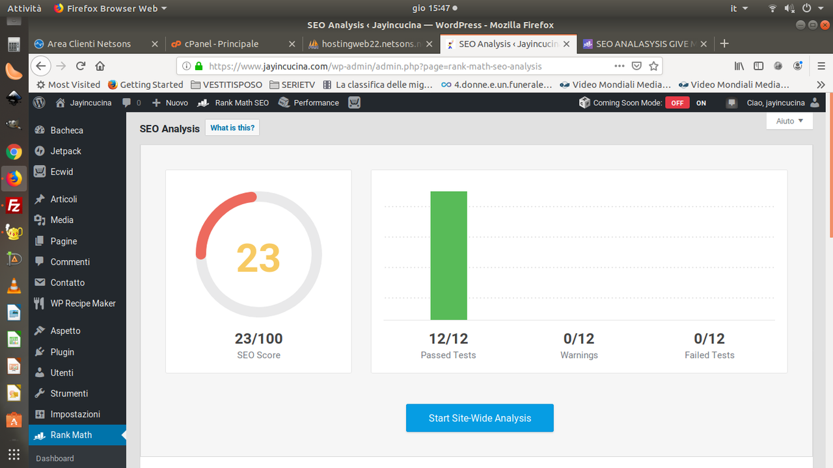
Task: Open Aspetto appearance settings
Action: pyautogui.click(x=66, y=330)
